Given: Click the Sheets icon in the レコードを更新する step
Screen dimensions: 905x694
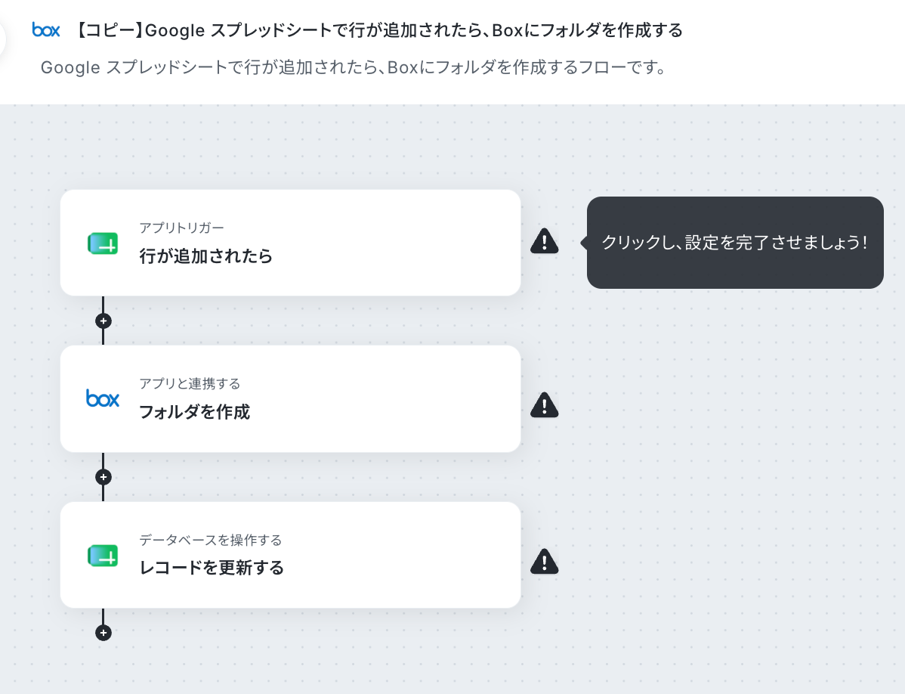Looking at the screenshot, I should click(103, 556).
